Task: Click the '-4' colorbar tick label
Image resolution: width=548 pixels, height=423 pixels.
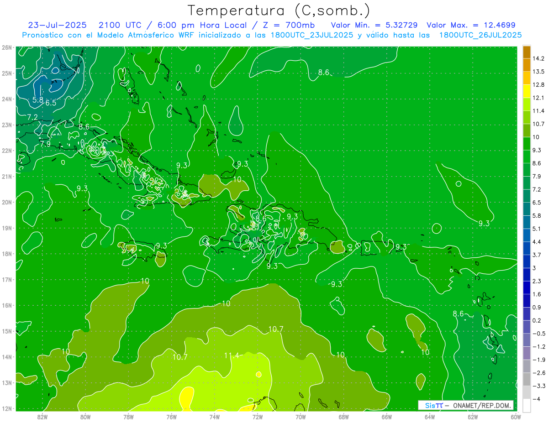Action: point(536,399)
